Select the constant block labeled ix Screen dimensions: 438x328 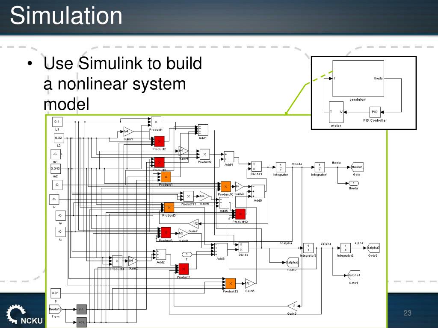[54, 199]
